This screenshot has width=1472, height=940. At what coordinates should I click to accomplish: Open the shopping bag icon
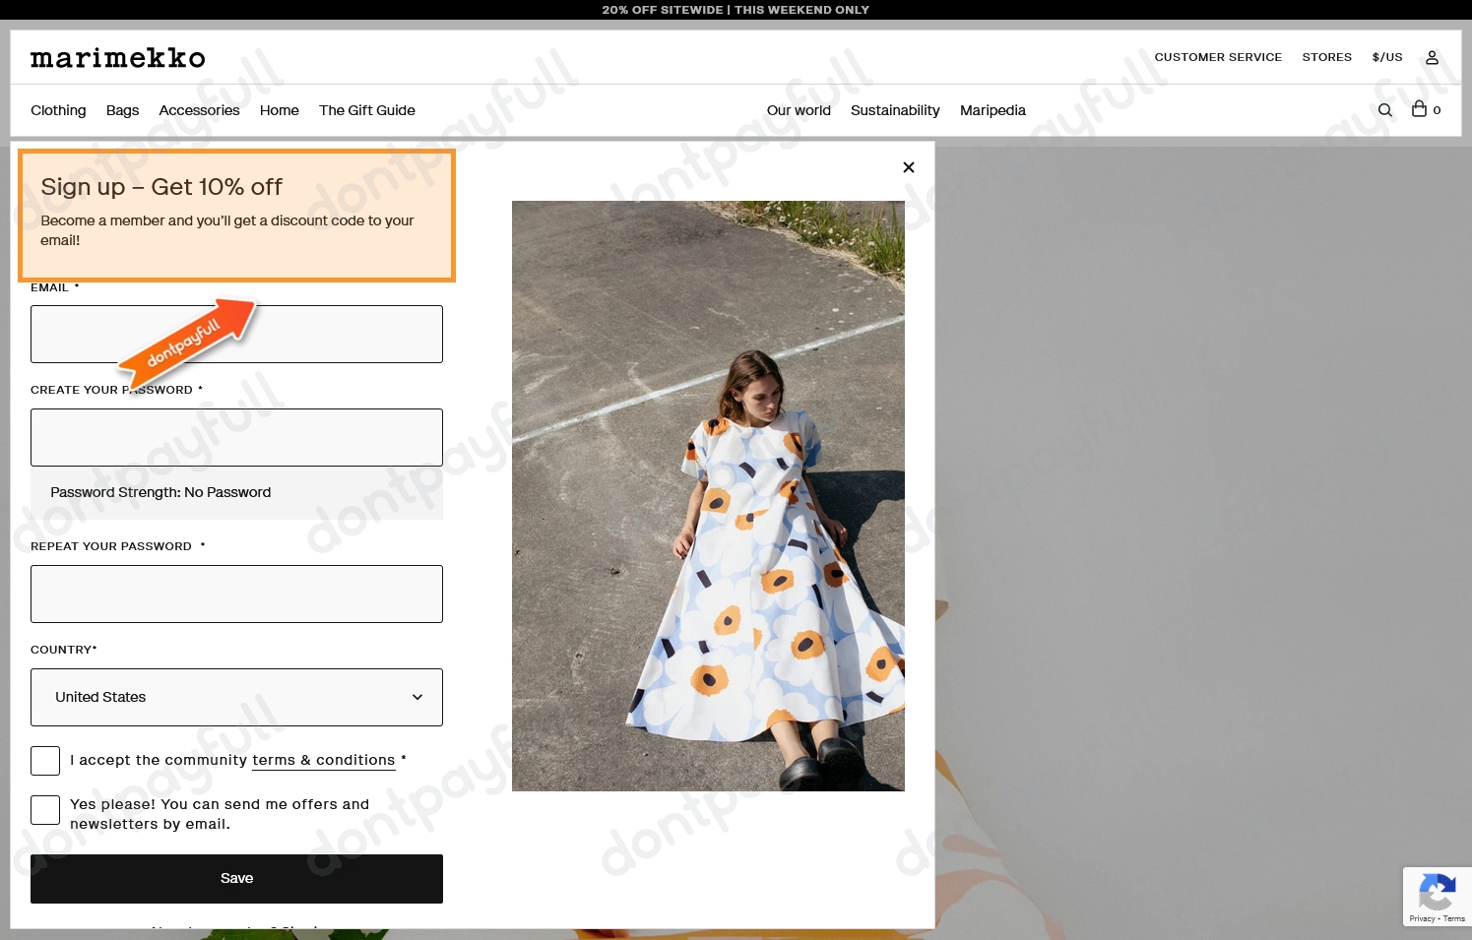(x=1419, y=109)
